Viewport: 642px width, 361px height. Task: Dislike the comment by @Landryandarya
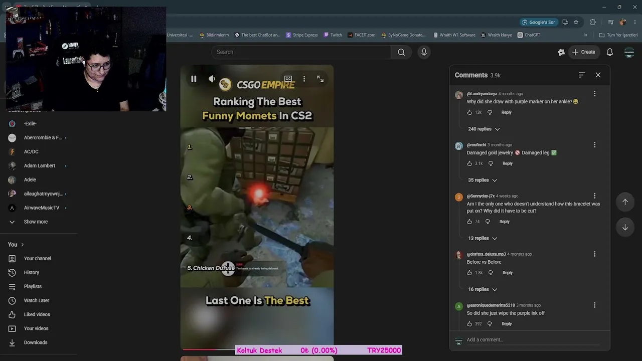(x=490, y=112)
